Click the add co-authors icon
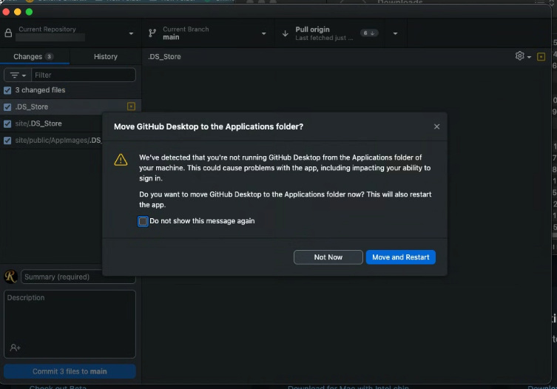 pos(15,348)
